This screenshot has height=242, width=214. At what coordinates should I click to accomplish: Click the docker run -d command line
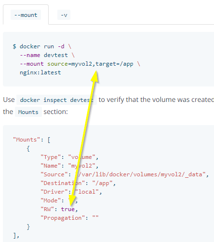(x=42, y=46)
